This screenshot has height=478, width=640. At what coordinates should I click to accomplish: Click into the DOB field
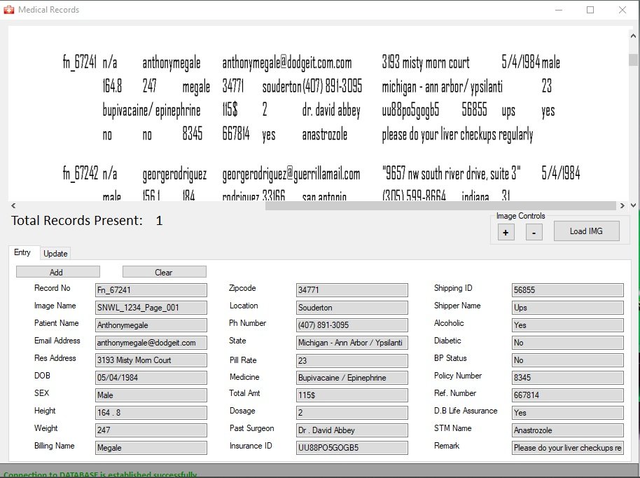pos(151,378)
